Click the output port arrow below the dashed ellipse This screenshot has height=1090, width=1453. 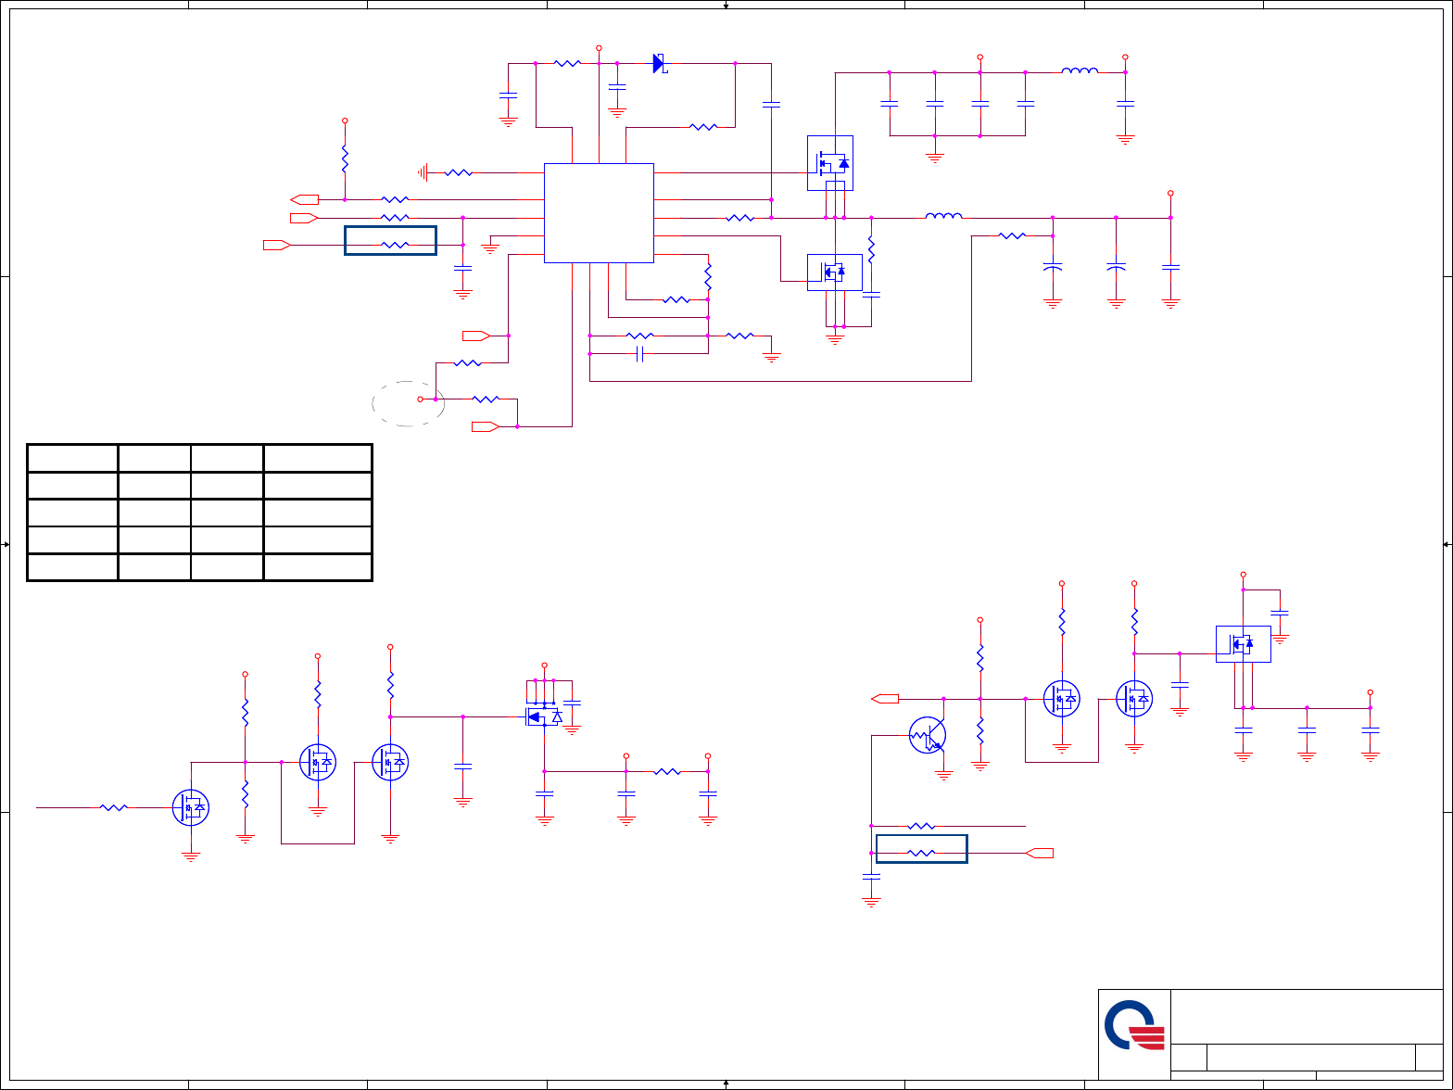pyautogui.click(x=486, y=426)
